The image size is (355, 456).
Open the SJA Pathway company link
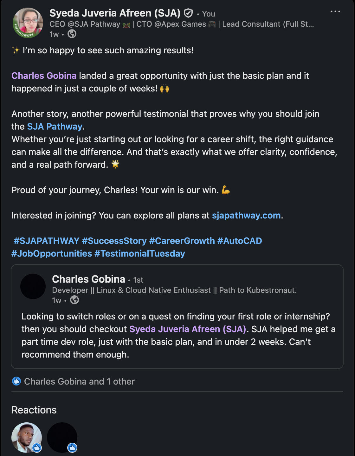pyautogui.click(x=55, y=127)
